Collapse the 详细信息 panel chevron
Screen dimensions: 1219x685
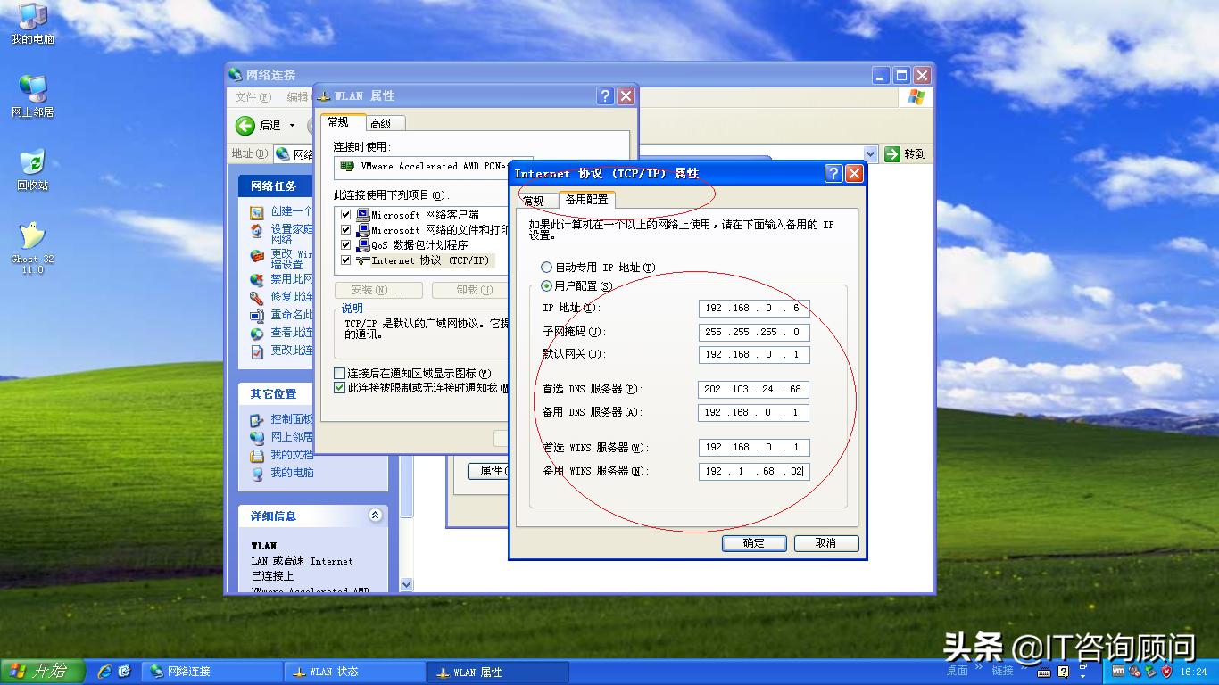(376, 515)
